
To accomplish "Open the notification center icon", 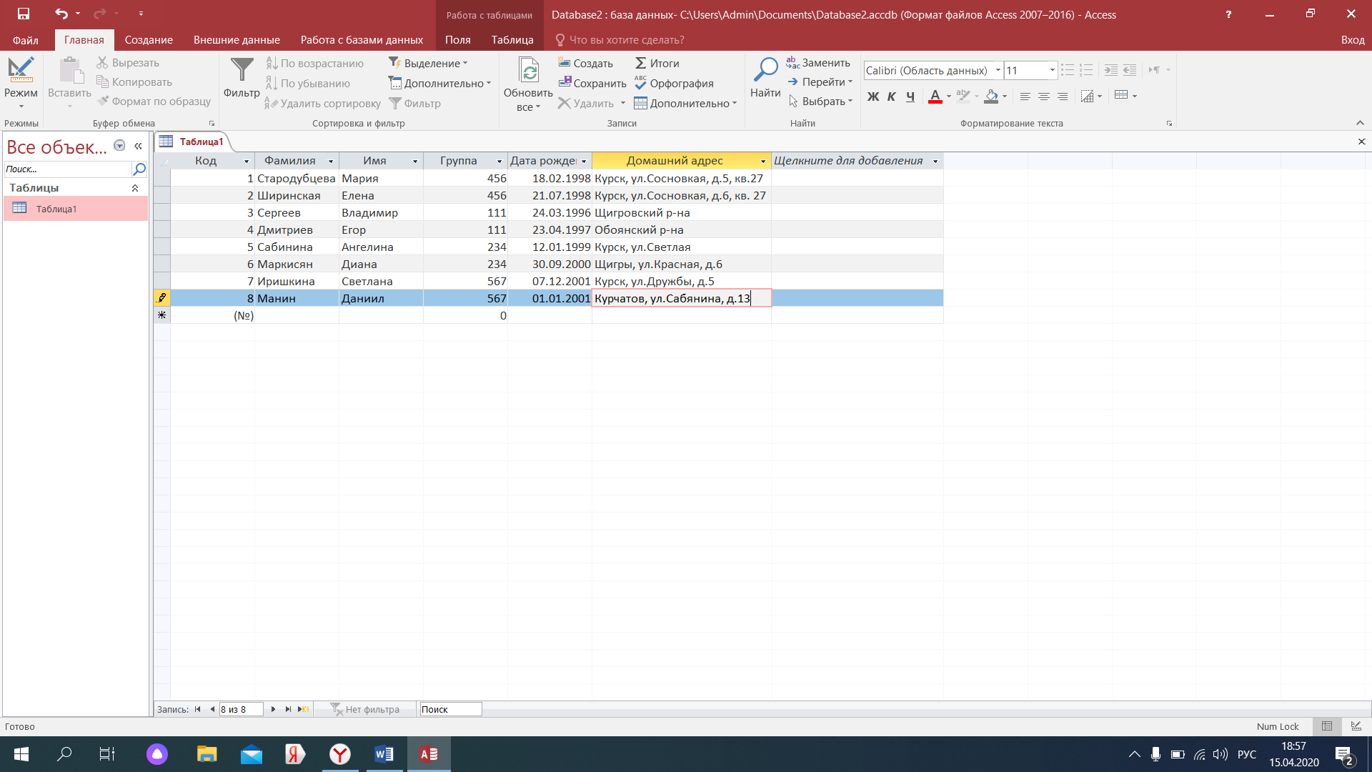I will click(x=1343, y=754).
